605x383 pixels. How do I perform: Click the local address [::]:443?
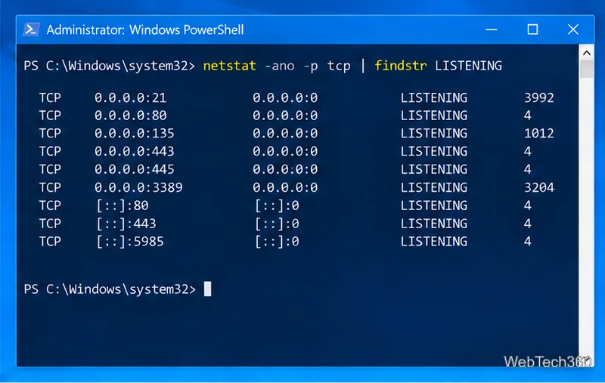coord(126,224)
